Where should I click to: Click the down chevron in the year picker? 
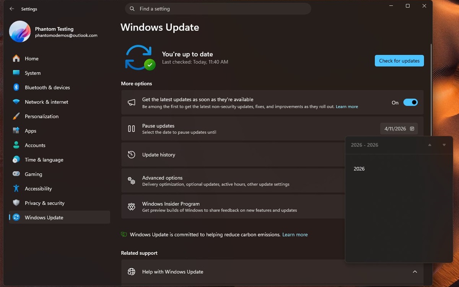tap(444, 145)
